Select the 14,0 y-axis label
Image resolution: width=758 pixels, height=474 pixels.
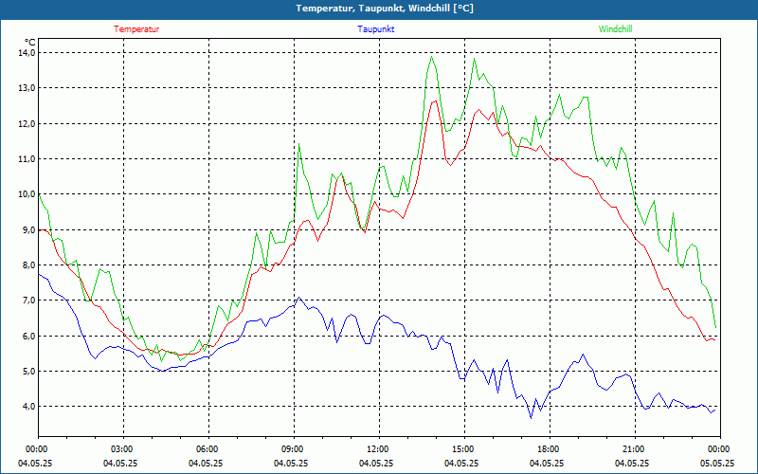tap(27, 53)
